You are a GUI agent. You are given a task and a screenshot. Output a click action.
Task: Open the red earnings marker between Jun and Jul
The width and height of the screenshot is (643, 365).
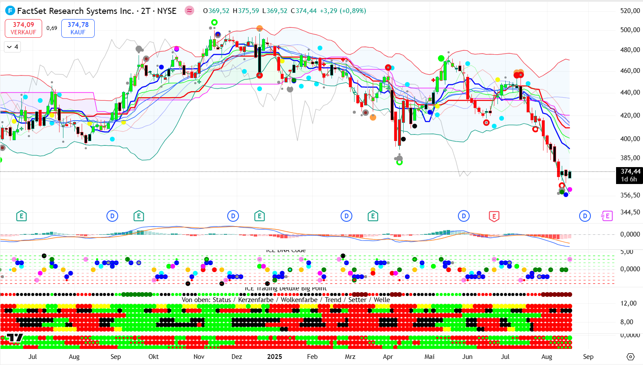(x=494, y=216)
